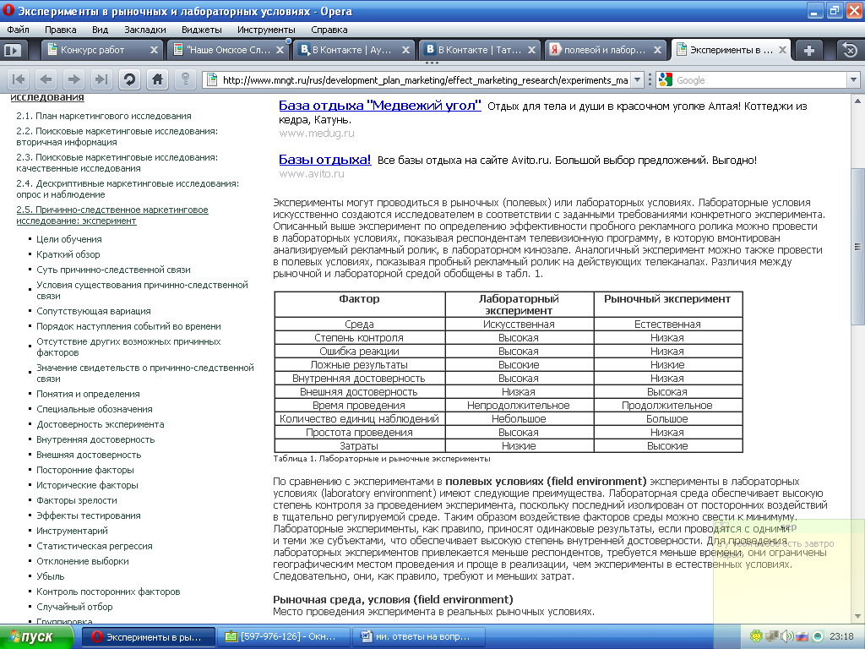Open the address bar URL dropdown
865x649 pixels.
coord(637,80)
